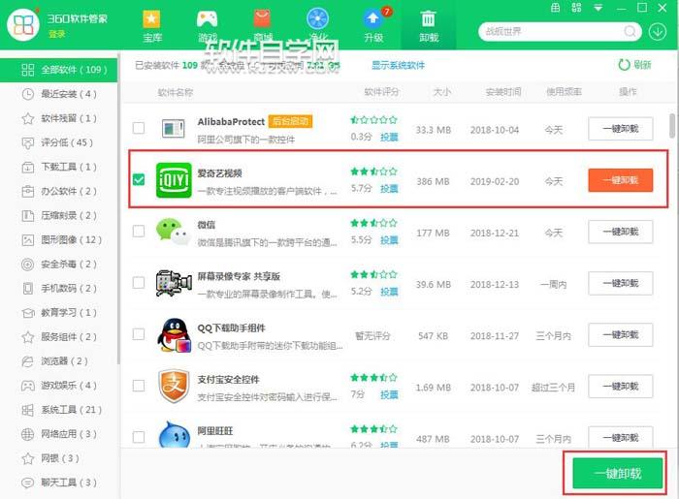Open the 宝库 software library tab
This screenshot has height=499, width=679.
151,26
